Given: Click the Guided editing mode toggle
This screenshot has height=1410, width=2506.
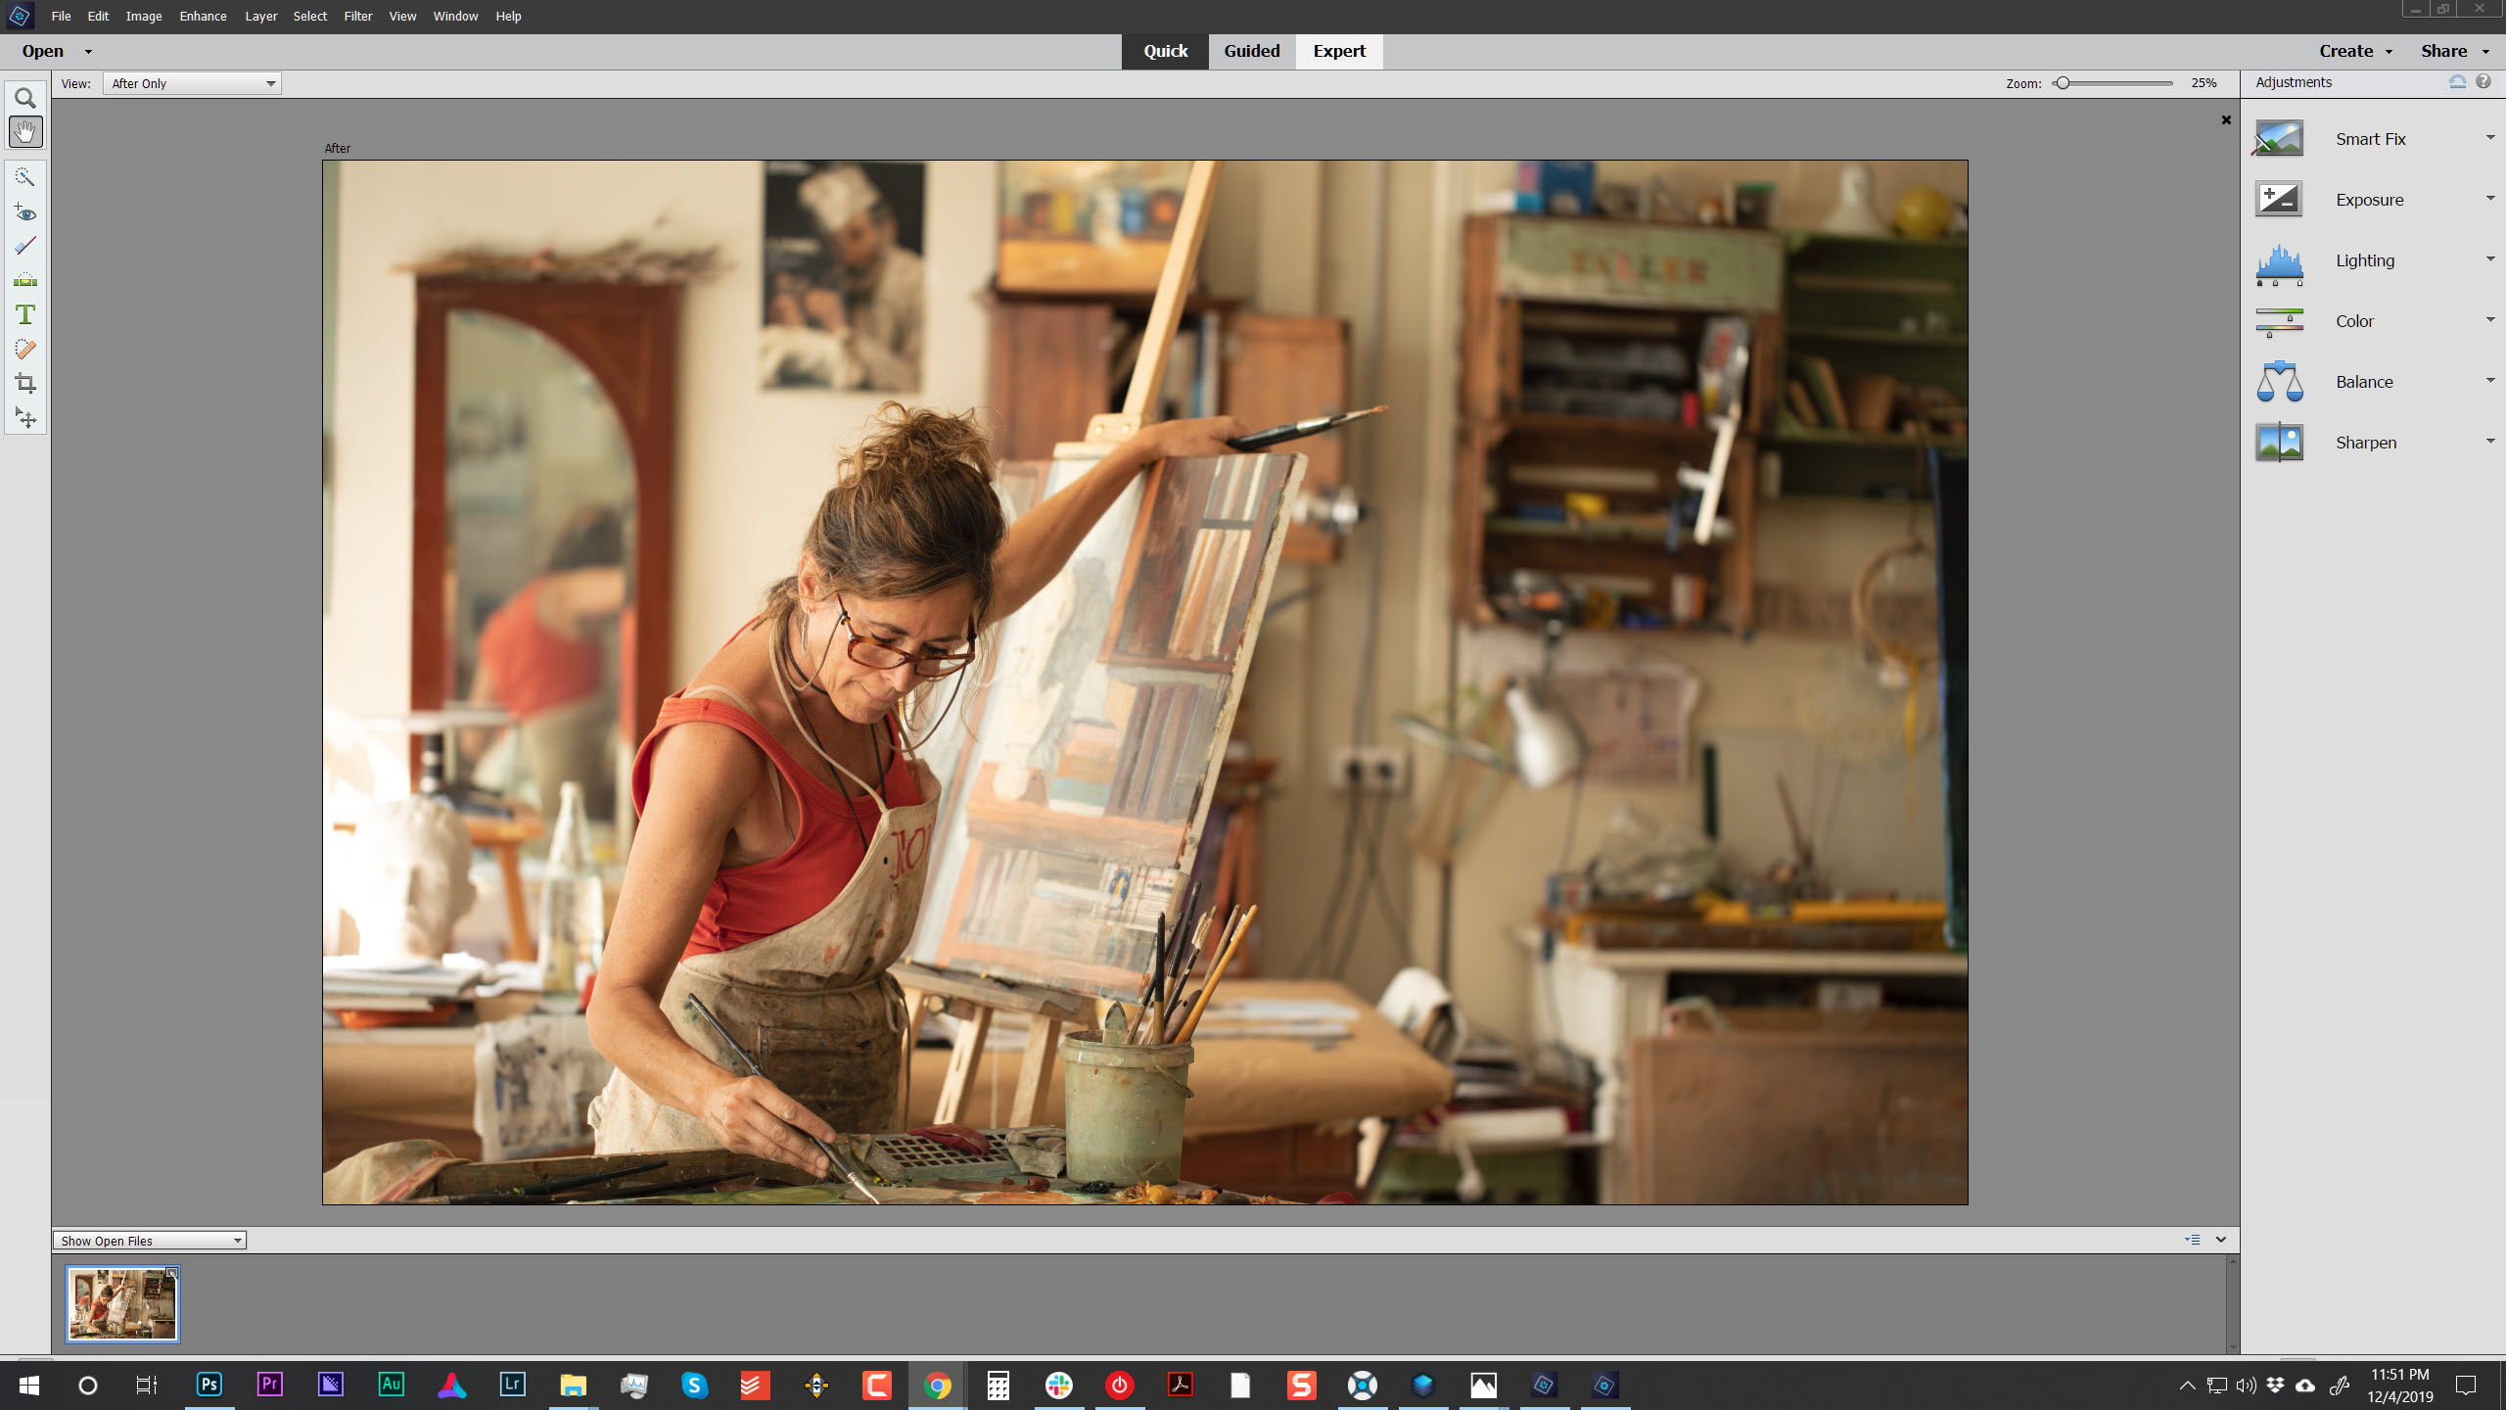Looking at the screenshot, I should 1251,50.
